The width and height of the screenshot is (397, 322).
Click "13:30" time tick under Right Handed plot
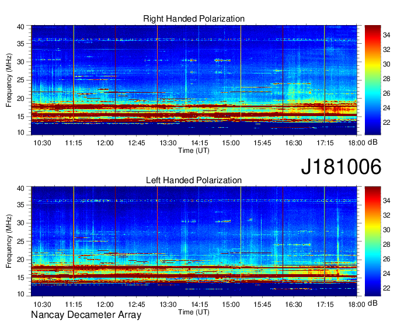[x=168, y=143]
